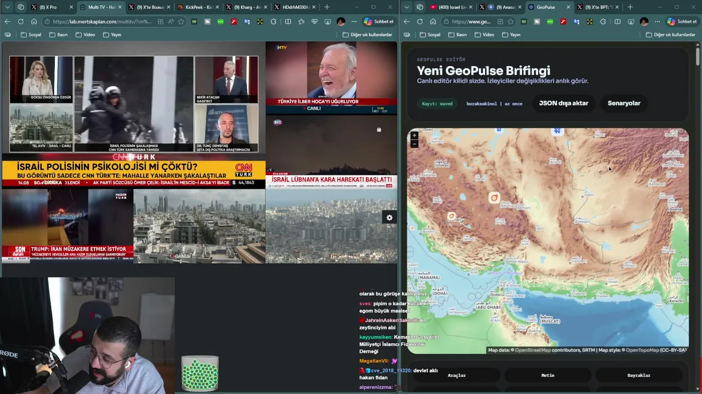Switch to HDdrhM3XIAA tab
Image resolution: width=702 pixels, height=394 pixels.
tap(296, 7)
